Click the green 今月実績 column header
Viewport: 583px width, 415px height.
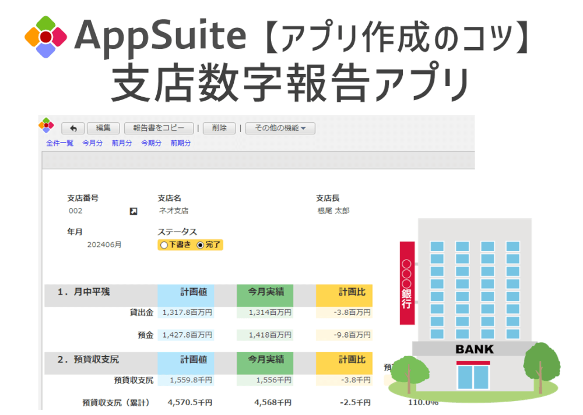(x=265, y=293)
